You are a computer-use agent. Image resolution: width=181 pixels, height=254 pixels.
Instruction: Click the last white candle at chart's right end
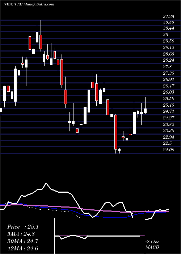[x=145, y=111]
